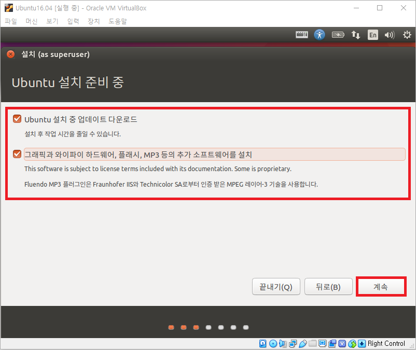Viewport: 416px width, 350px height.
Task: Open the 장치 menu
Action: [94, 21]
